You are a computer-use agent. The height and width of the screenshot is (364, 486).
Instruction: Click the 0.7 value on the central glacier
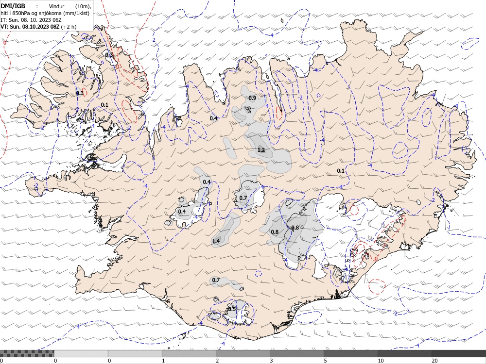tap(243, 198)
